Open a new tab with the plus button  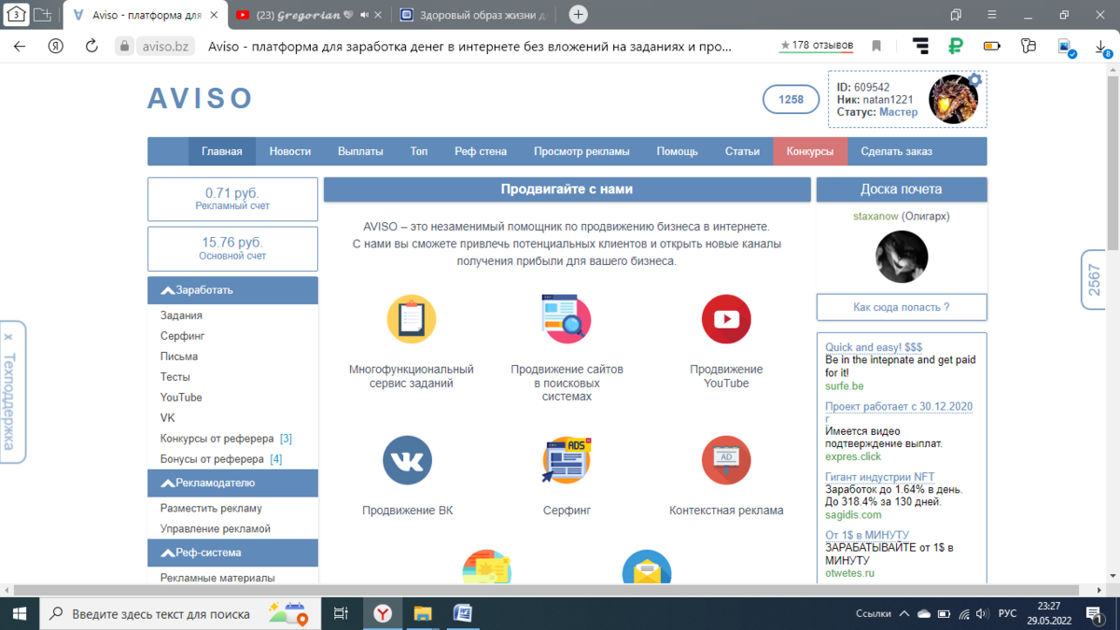pos(578,14)
